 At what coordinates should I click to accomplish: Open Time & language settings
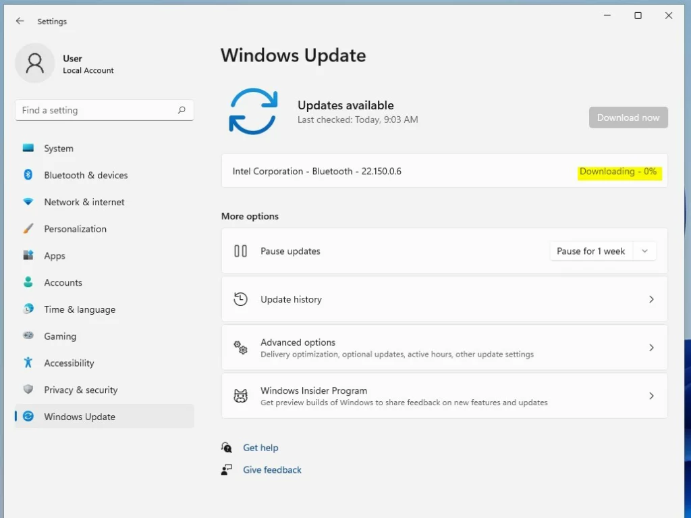(x=105, y=309)
